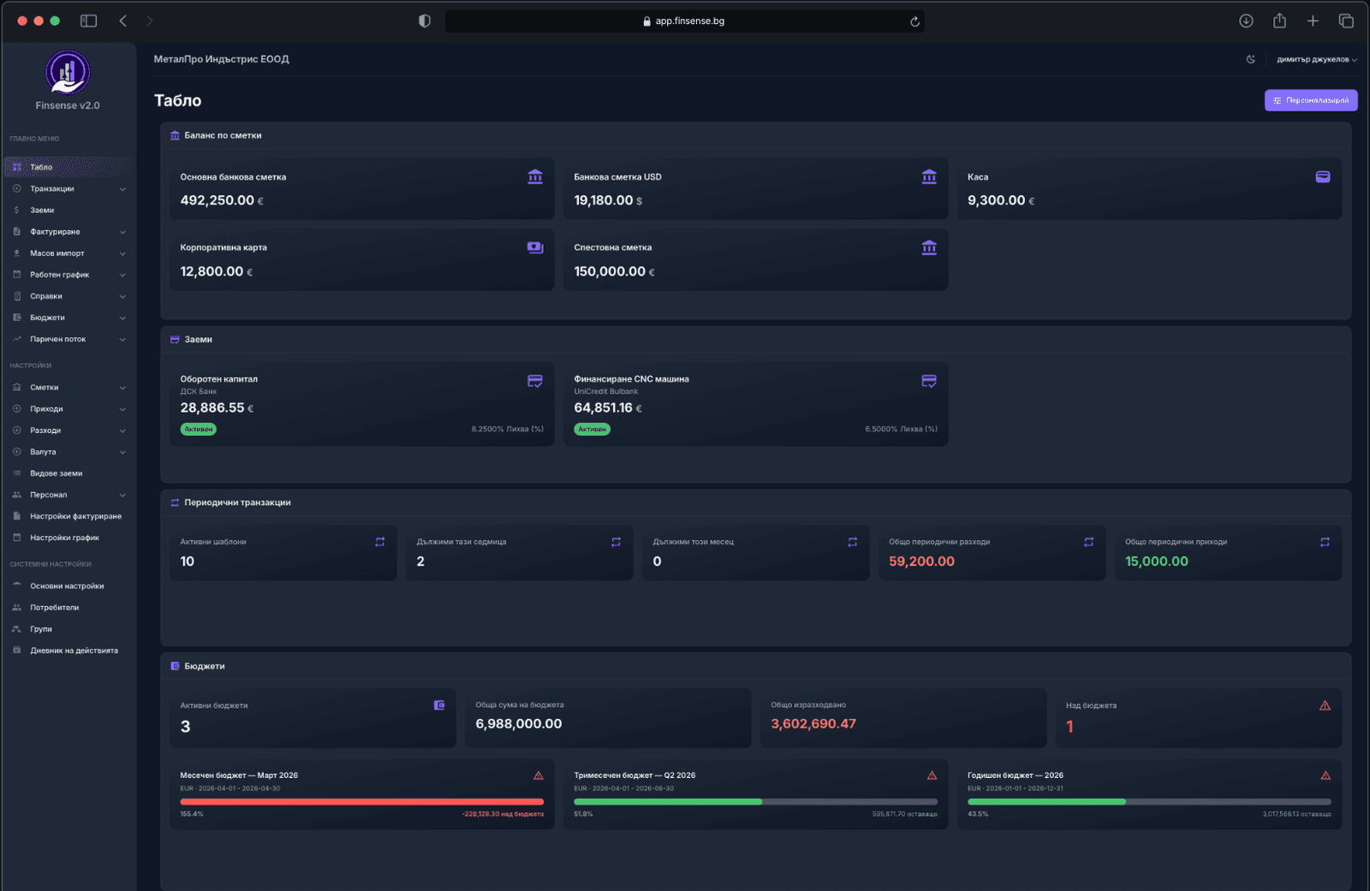Open Видове заеми settings
The height and width of the screenshot is (891, 1370).
[x=68, y=473]
